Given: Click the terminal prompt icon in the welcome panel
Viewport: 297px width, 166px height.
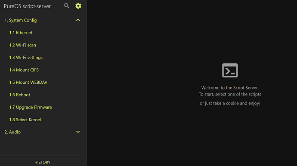Looking at the screenshot, I should click(230, 71).
